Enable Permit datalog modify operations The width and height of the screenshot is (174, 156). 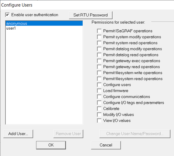click(99, 49)
